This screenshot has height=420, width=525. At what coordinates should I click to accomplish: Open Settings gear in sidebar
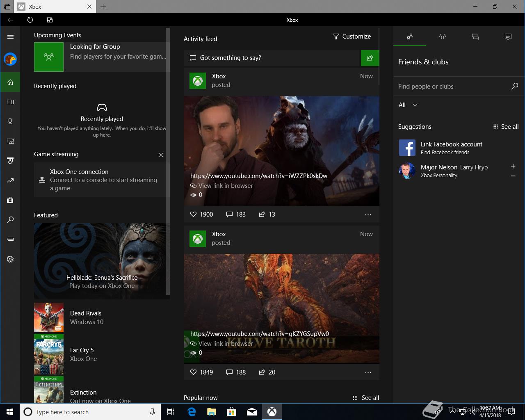pyautogui.click(x=10, y=259)
